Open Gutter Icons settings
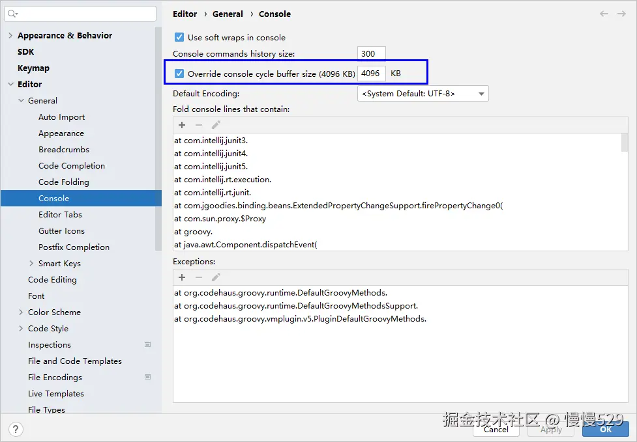Screen dimensions: 637x442 click(x=61, y=230)
